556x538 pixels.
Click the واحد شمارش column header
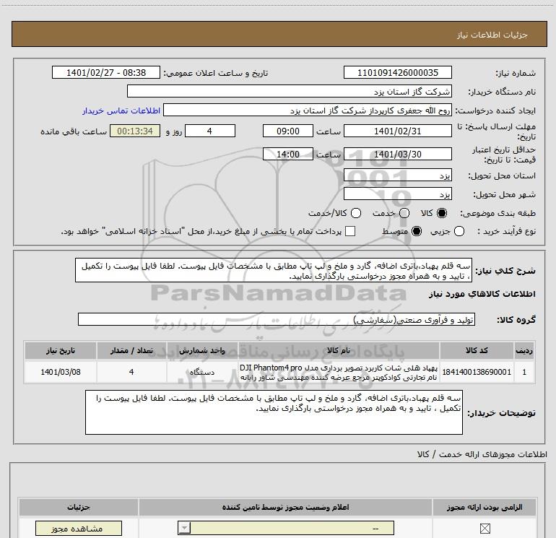pos(202,350)
